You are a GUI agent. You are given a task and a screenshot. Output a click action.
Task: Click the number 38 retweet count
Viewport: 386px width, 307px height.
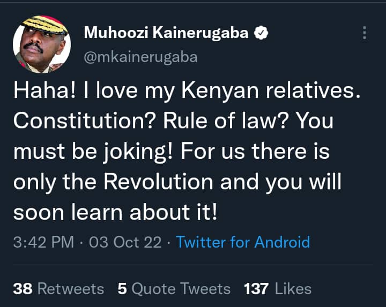tap(23, 289)
